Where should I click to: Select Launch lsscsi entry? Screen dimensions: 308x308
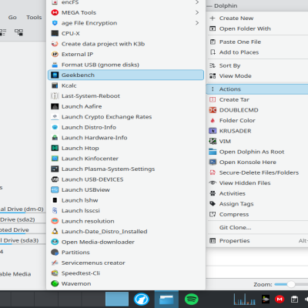tap(126, 211)
